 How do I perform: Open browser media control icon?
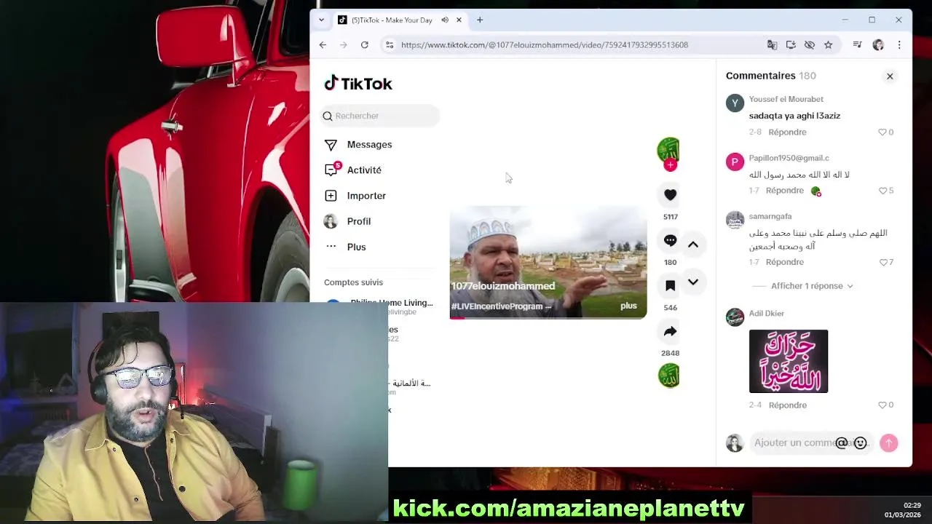pyautogui.click(x=857, y=45)
